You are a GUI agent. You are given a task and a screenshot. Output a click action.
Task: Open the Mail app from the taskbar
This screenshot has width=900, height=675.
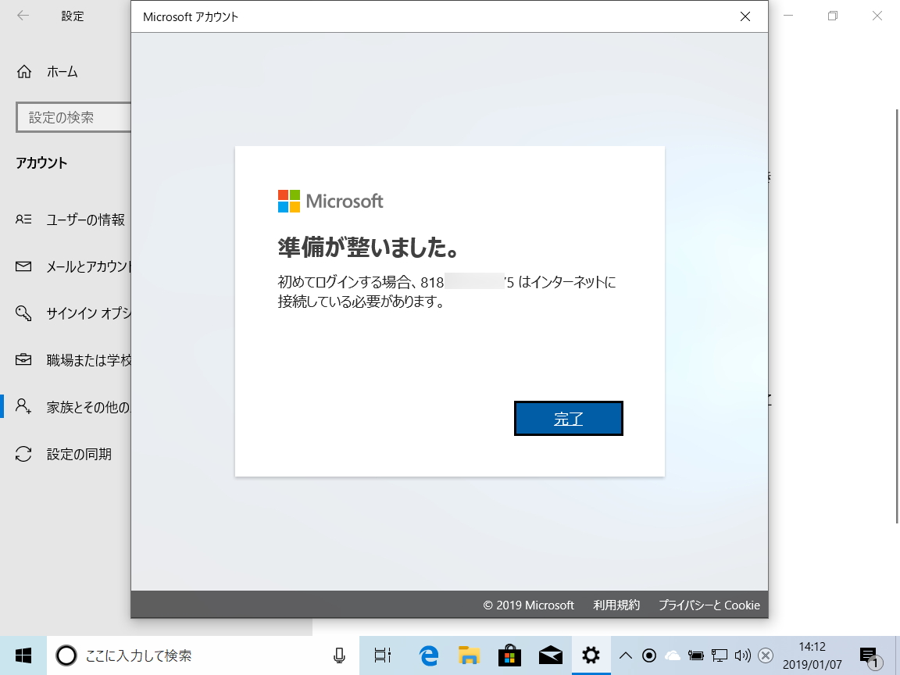click(x=550, y=655)
